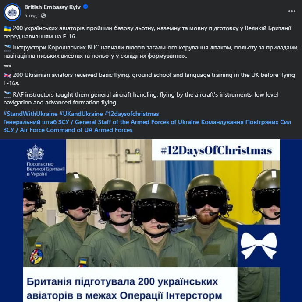Click the airplane emoji before 'Інструктори'
The height and width of the screenshot is (302, 302).
click(7, 48)
